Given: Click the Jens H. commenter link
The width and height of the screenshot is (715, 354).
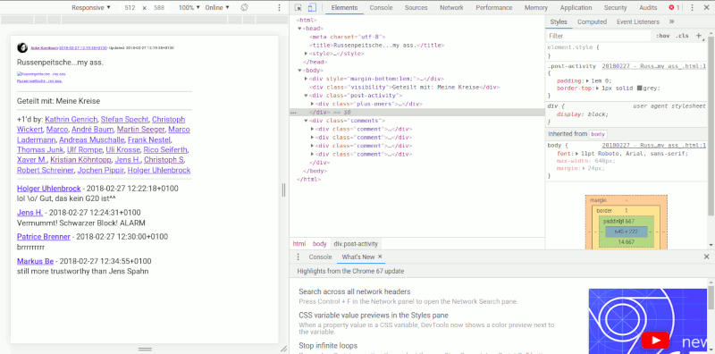Looking at the screenshot, I should [x=30, y=213].
